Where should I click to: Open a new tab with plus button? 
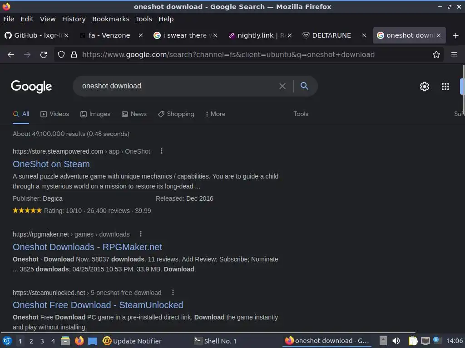[x=455, y=35]
